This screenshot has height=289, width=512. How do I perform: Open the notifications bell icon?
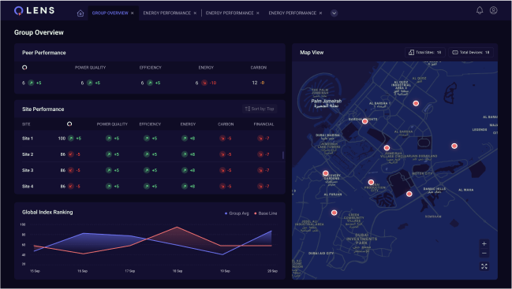tap(480, 10)
